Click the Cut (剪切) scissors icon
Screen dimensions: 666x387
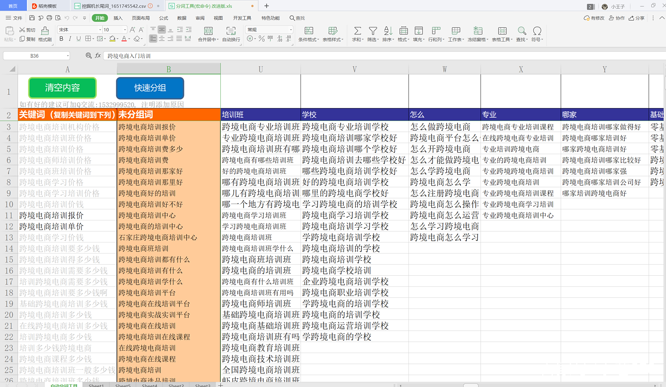(x=22, y=30)
